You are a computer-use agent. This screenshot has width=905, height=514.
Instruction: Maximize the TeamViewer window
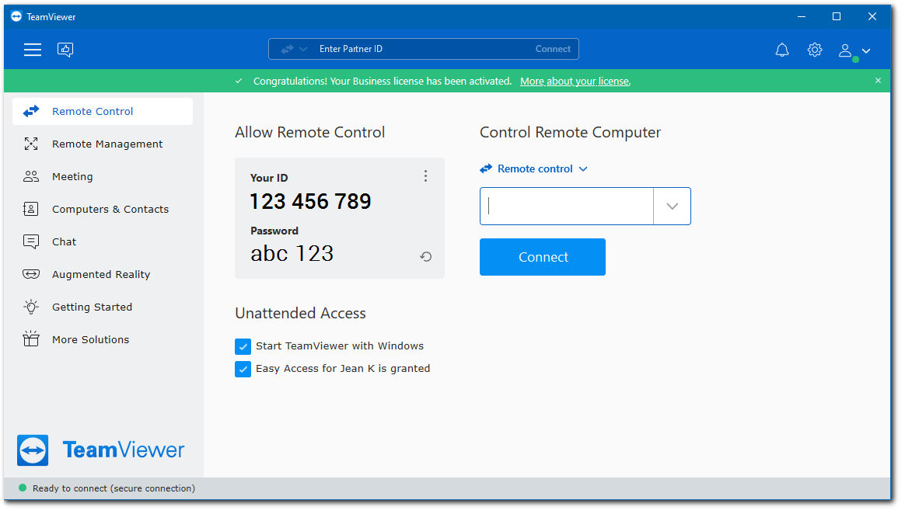point(837,17)
